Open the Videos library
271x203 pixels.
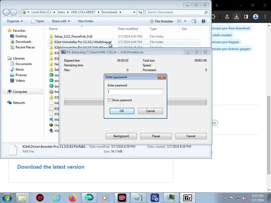pos(20,80)
